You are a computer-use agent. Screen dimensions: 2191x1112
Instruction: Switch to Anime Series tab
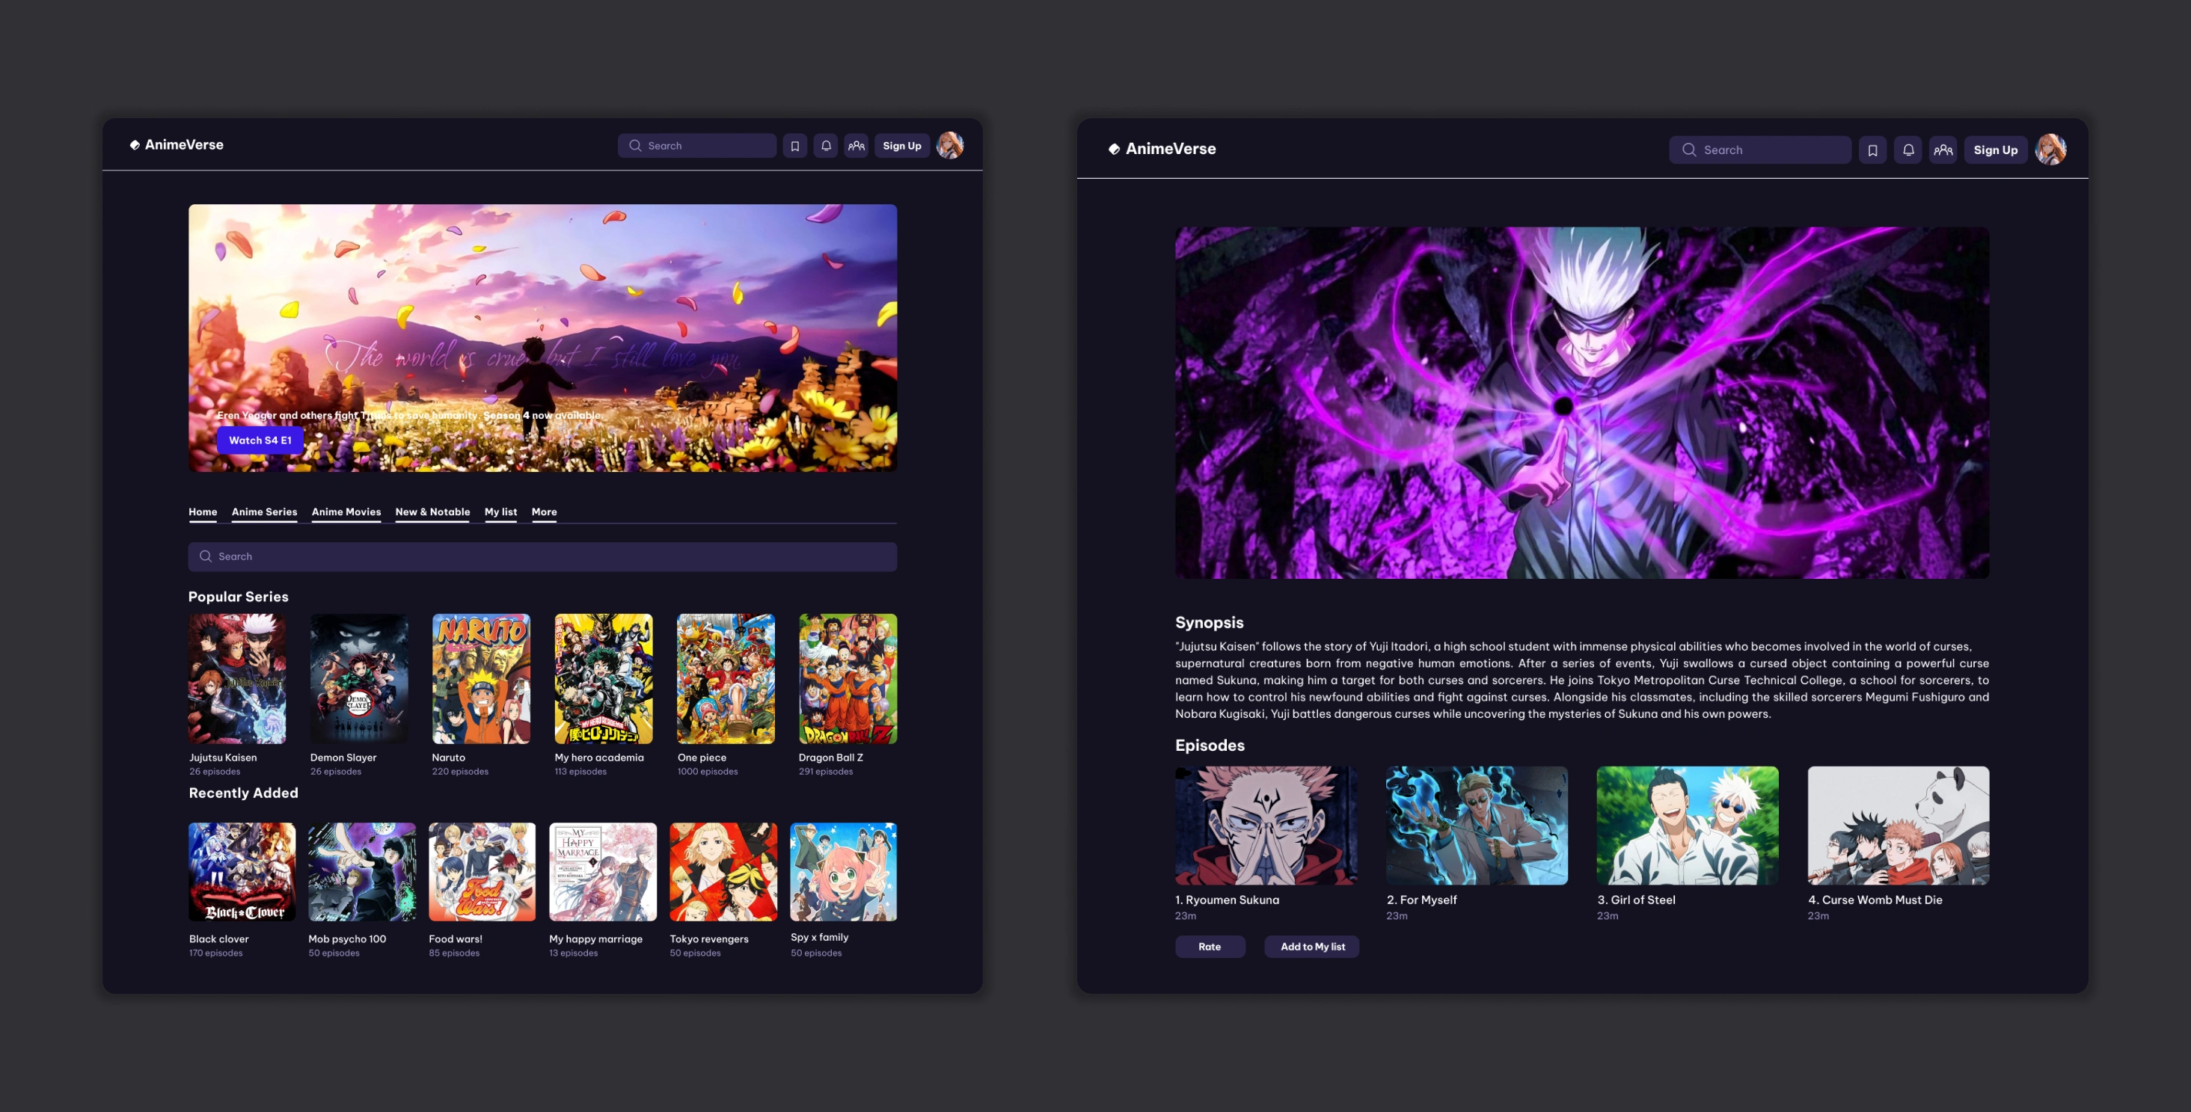coord(265,512)
